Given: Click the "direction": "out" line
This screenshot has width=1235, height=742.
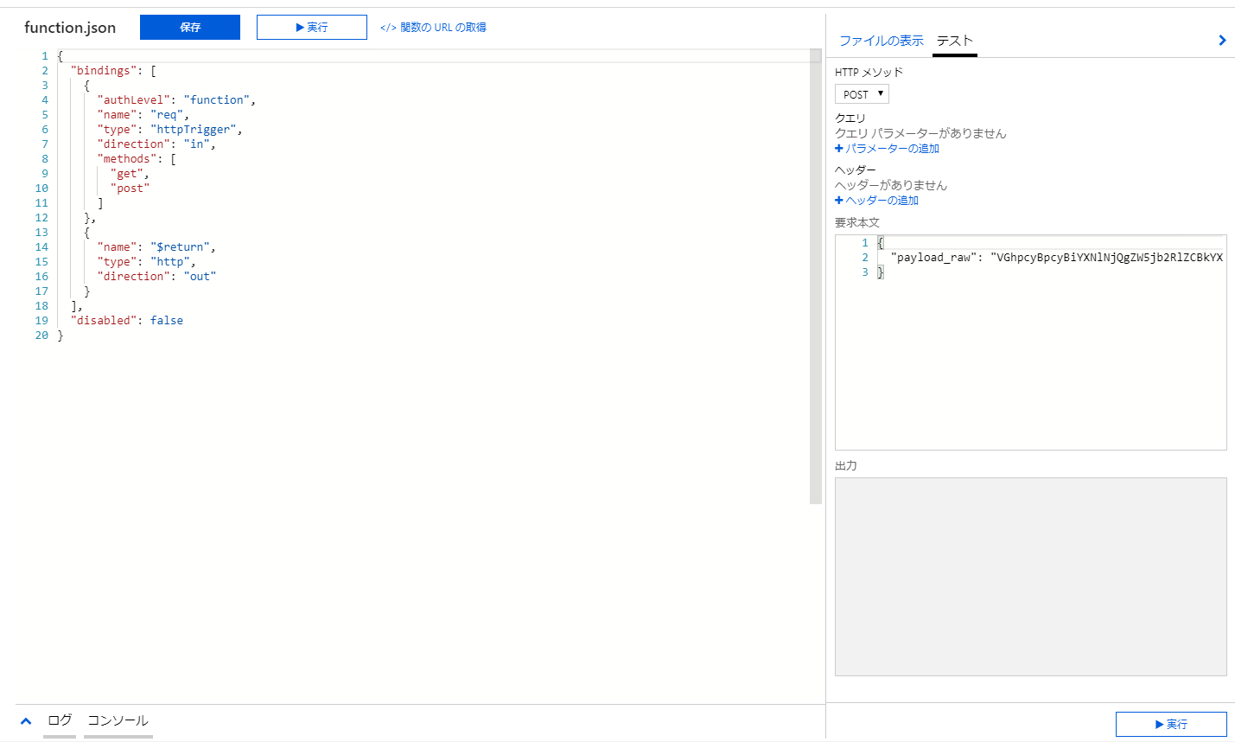Looking at the screenshot, I should tap(156, 277).
